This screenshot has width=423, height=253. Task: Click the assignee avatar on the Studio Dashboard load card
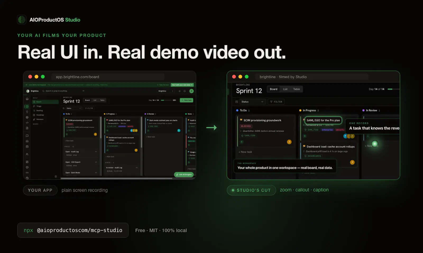click(x=352, y=162)
